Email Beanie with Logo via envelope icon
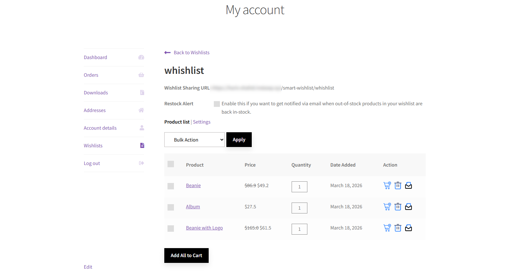 pos(408,228)
